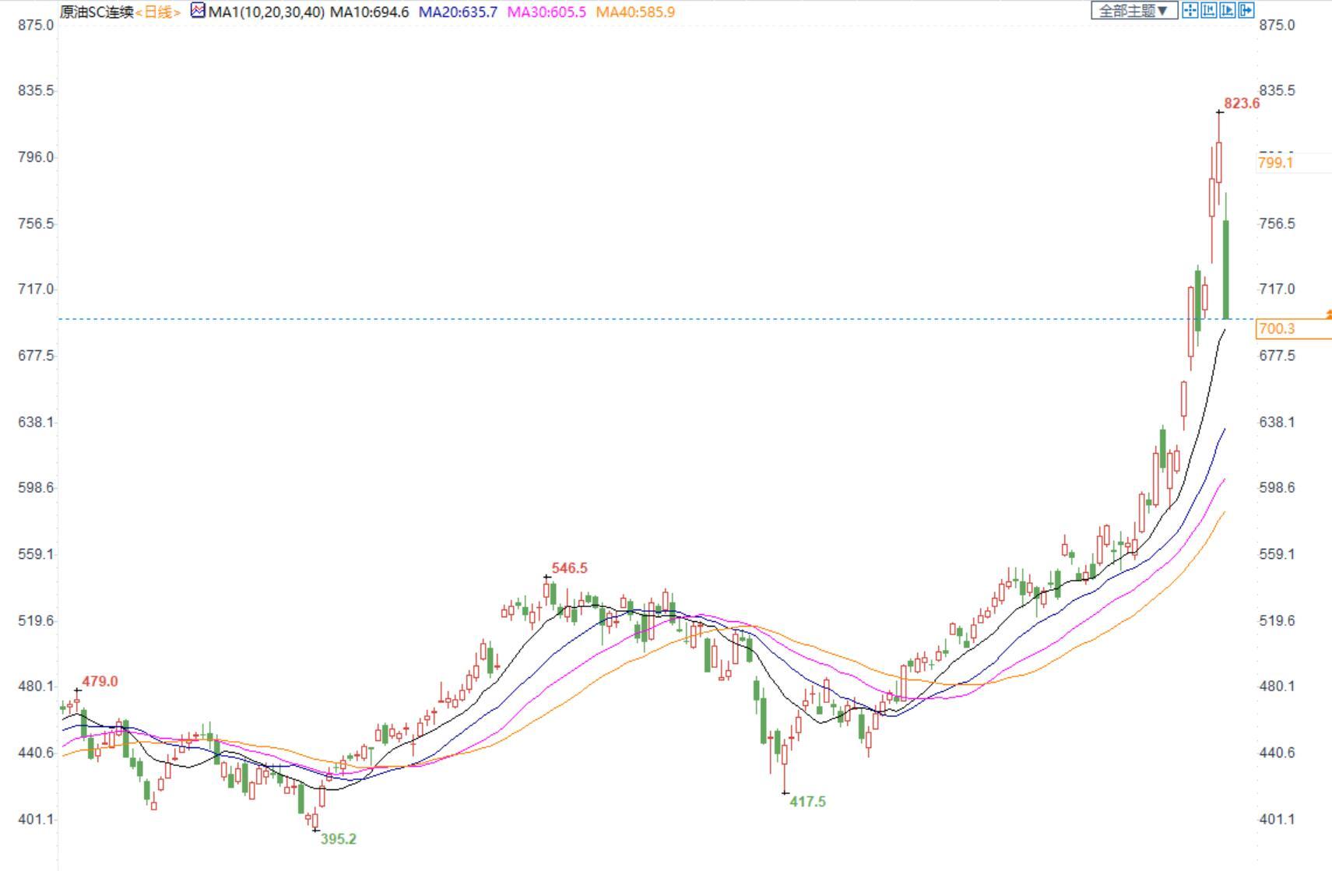
Task: Click the 原油SC连续 contract name
Action: (x=97, y=12)
